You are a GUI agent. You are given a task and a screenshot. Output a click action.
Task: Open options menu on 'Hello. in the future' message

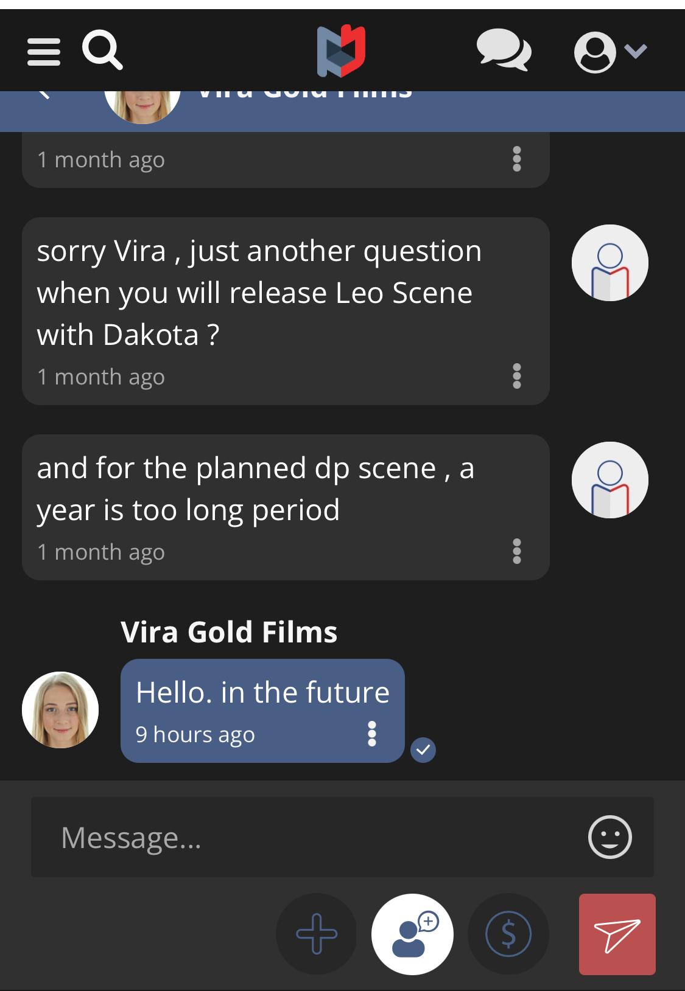pyautogui.click(x=372, y=734)
